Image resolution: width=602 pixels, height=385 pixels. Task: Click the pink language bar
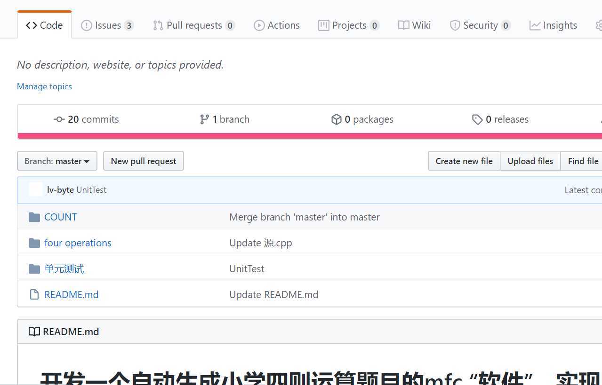click(x=310, y=136)
